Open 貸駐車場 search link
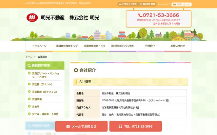This screenshot has width=217, height=135. coord(37,99)
